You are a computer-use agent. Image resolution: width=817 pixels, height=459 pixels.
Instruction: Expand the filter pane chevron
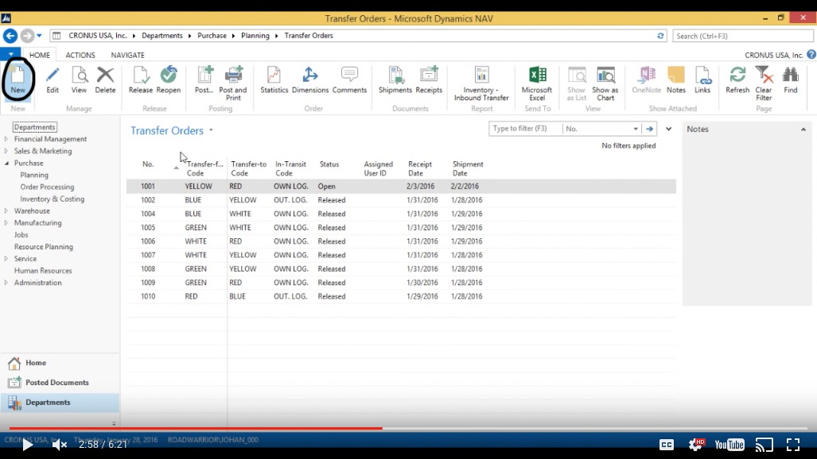click(x=668, y=129)
